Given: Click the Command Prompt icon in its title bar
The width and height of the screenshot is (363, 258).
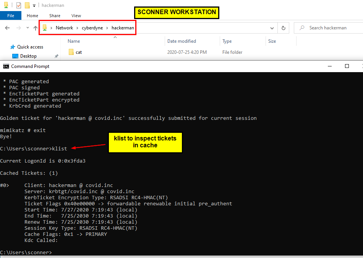Looking at the screenshot, I should tap(5, 66).
